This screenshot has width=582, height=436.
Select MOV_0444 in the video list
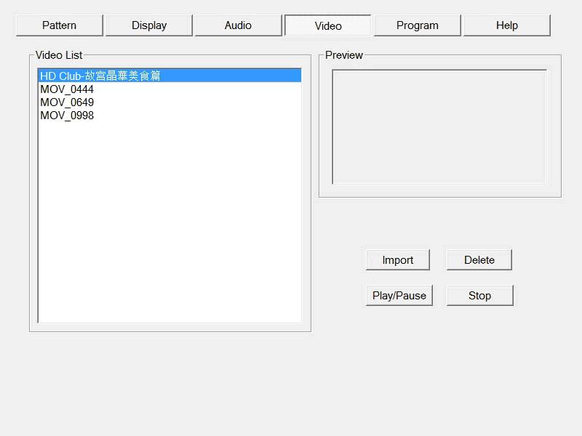67,89
